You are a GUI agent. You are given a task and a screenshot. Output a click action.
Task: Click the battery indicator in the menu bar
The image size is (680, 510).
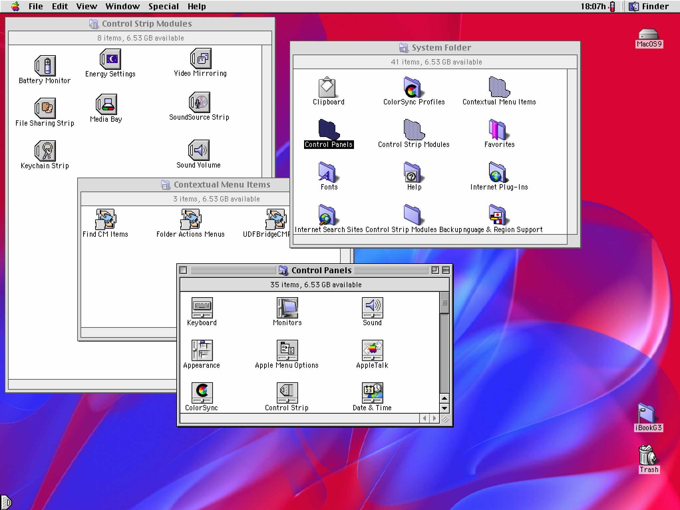click(x=613, y=6)
